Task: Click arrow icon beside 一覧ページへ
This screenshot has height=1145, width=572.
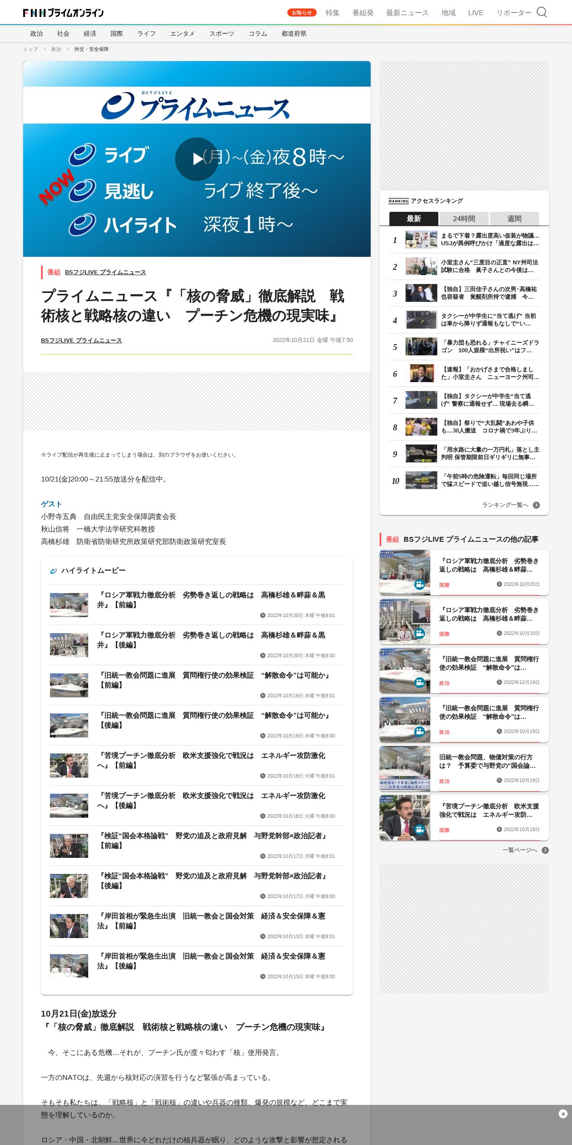Action: pos(545,850)
